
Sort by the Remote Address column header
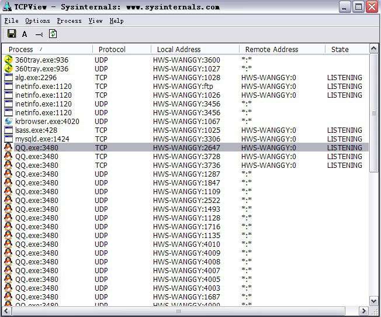[x=282, y=49]
